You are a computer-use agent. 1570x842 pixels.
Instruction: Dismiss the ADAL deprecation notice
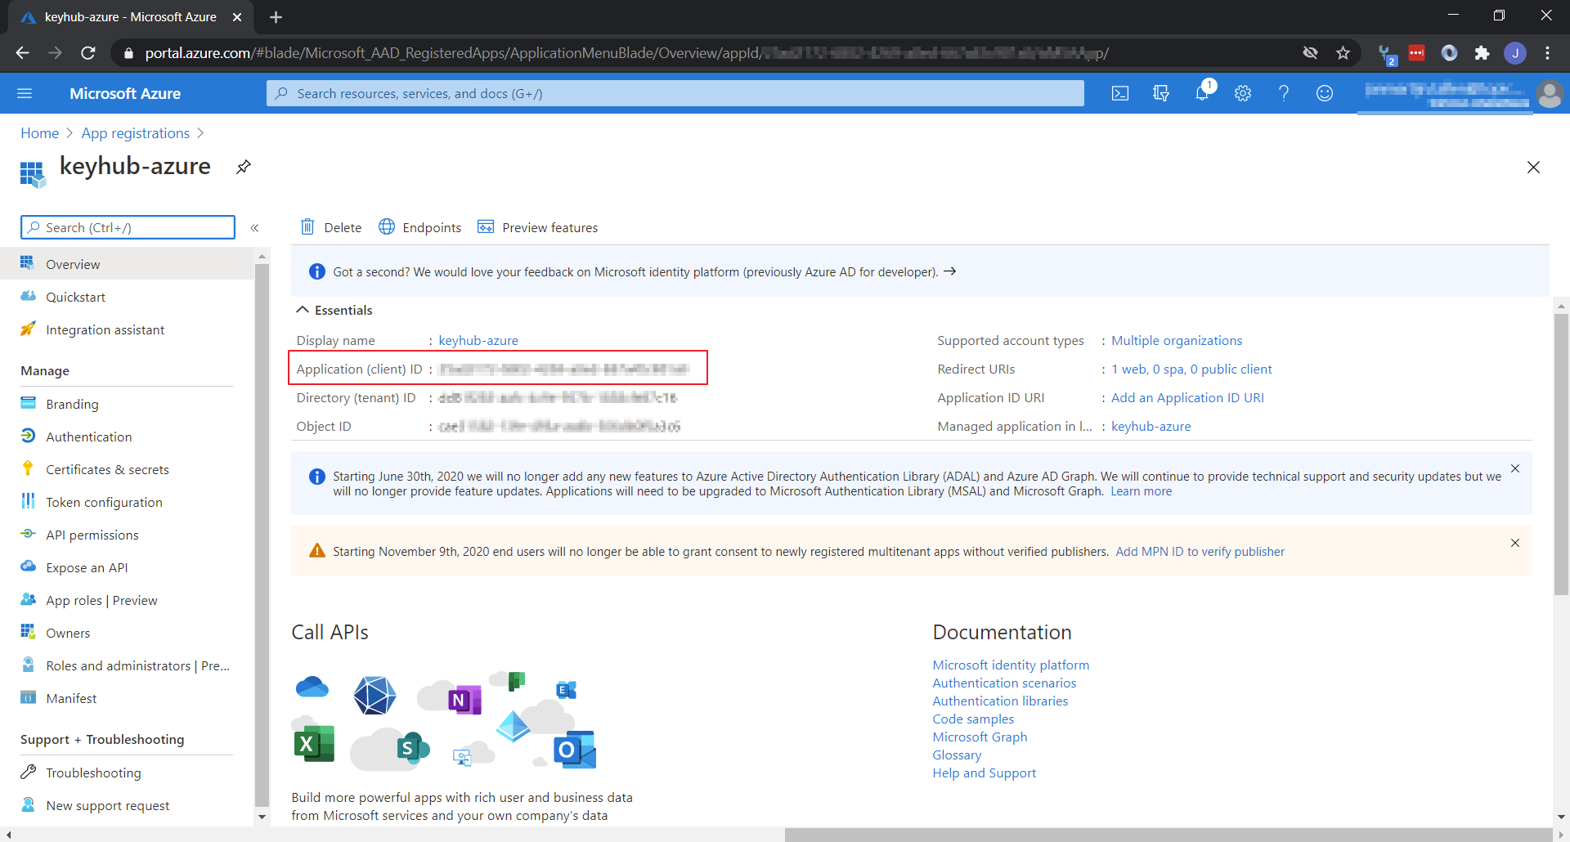coord(1515,469)
